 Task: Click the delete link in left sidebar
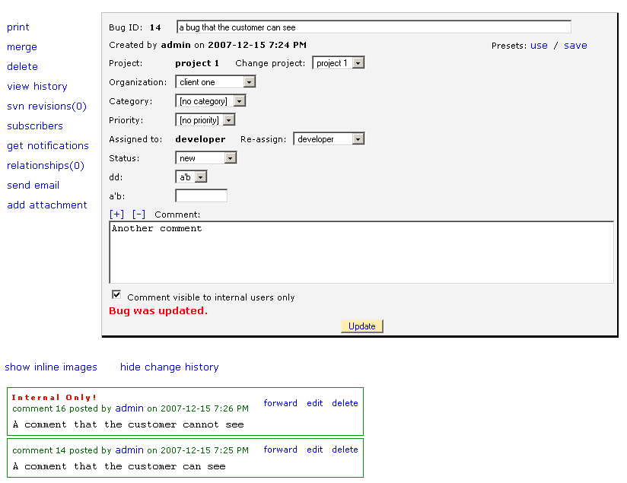22,66
